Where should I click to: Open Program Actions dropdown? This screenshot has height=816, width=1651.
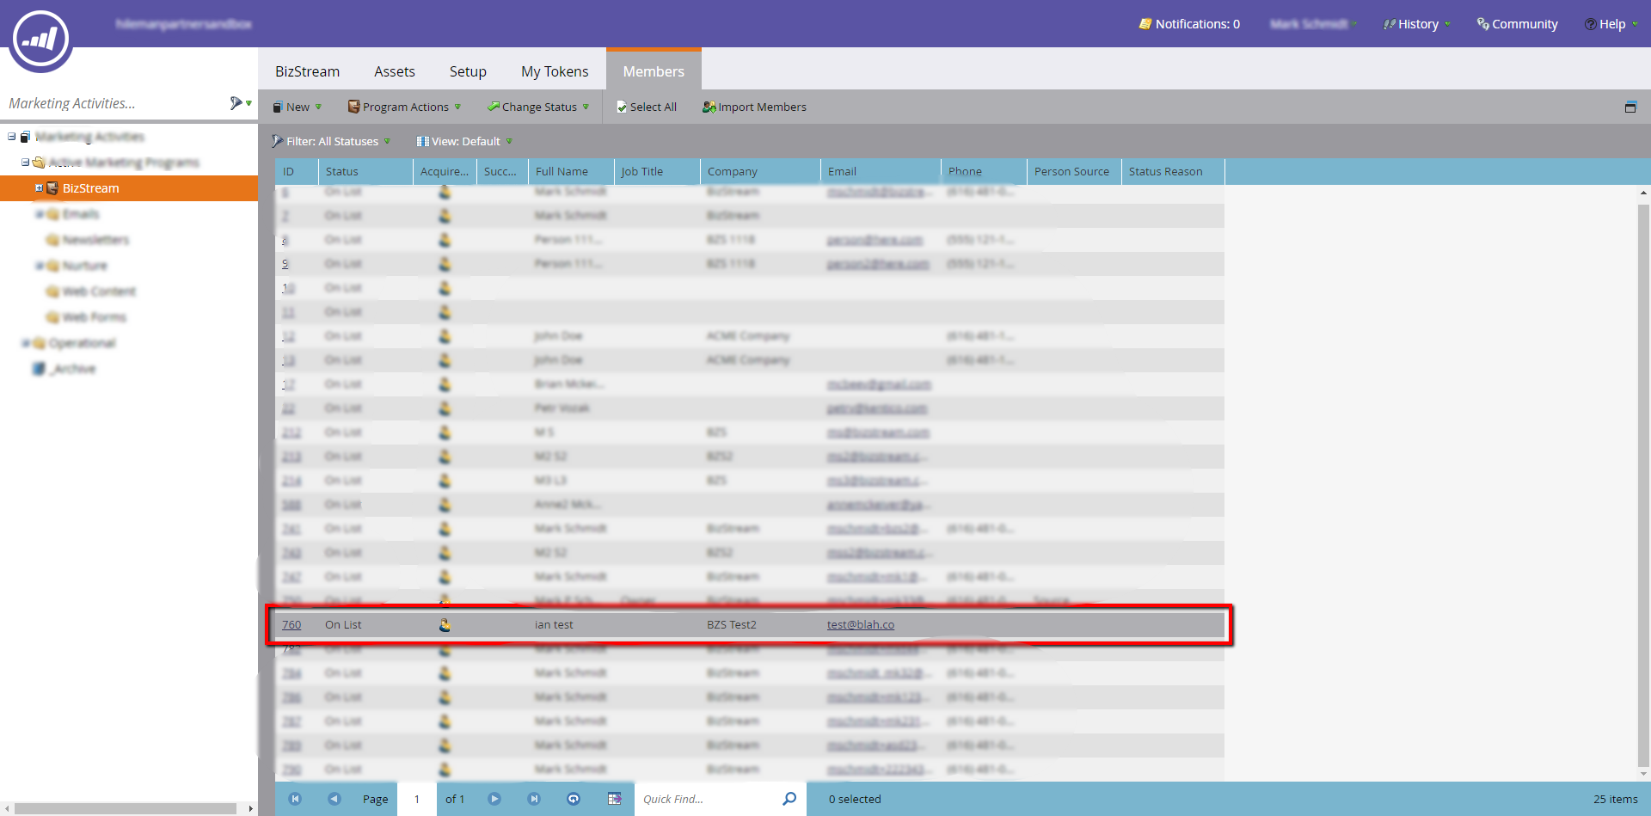(404, 107)
